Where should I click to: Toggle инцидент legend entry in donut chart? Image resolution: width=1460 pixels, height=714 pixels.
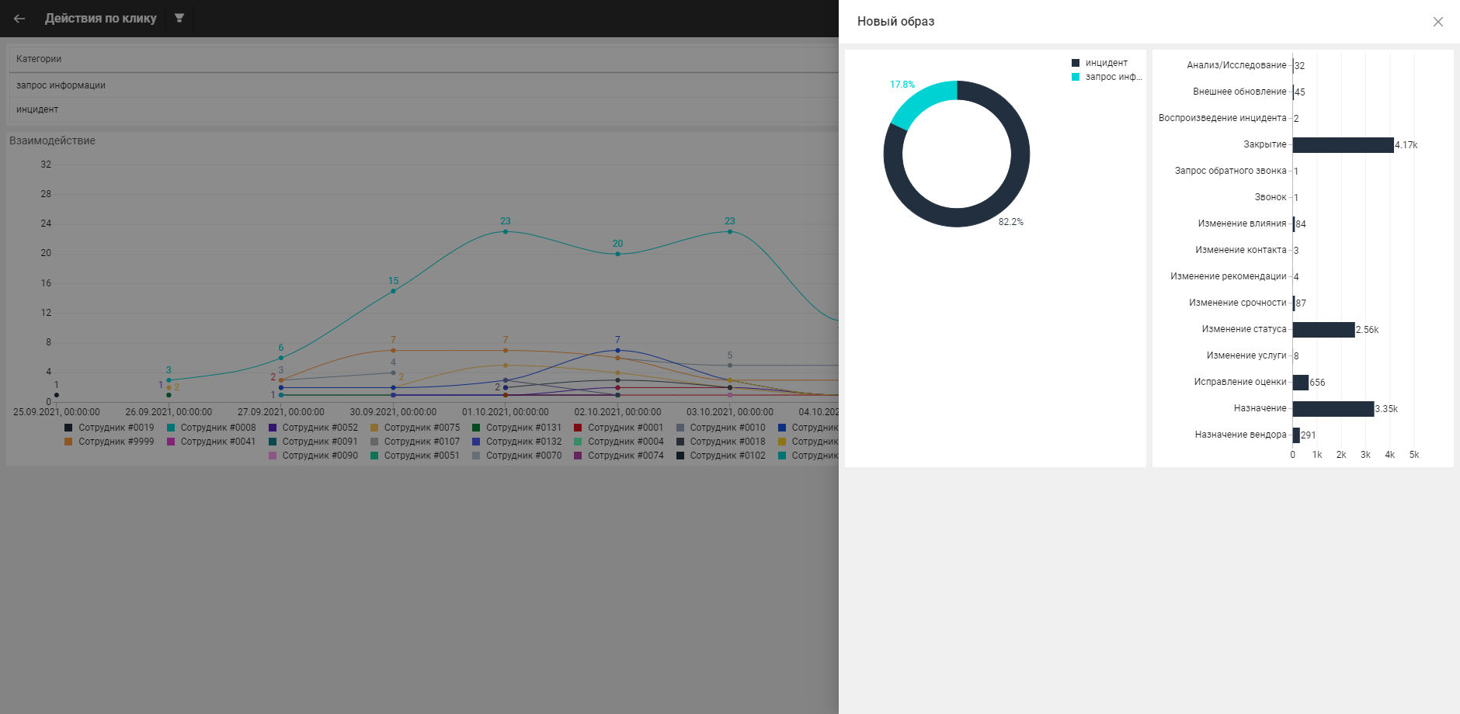point(1100,63)
